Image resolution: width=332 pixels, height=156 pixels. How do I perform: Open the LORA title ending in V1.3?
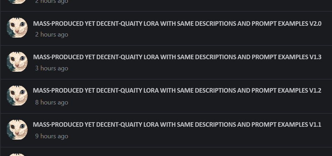coord(177,57)
